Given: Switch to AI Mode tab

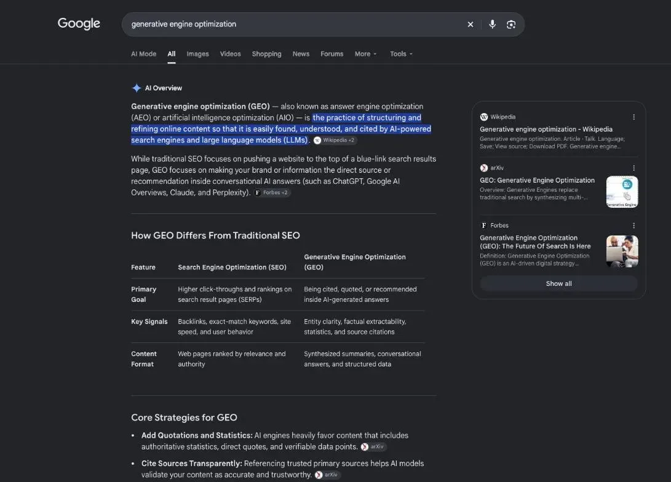Looking at the screenshot, I should [144, 54].
